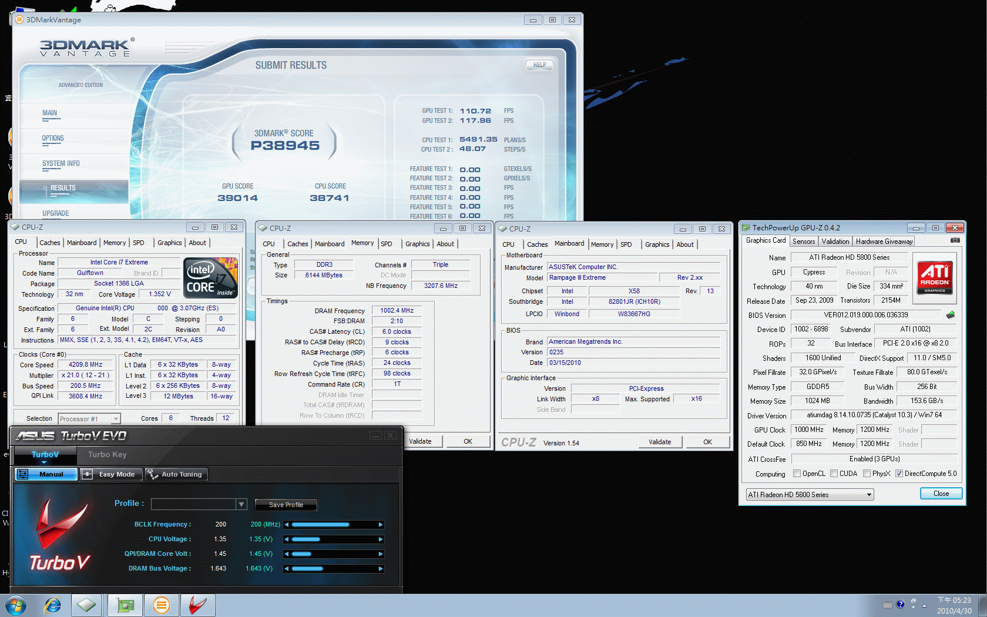Click the Show Desktop strip on taskbar
This screenshot has width=987, height=617.
pos(982,605)
